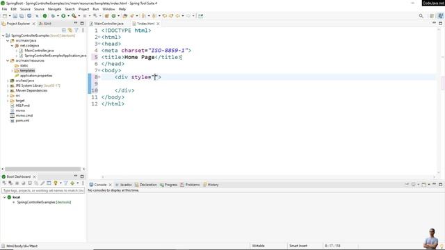Viewport: 445px width, 250px height.
Task: Expand Maven Dependencies node
Action: (x=8, y=91)
